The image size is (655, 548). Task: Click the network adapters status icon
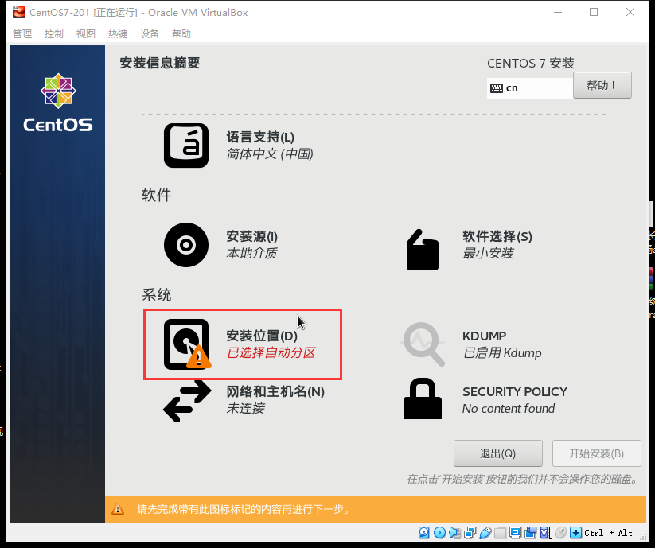(470, 533)
